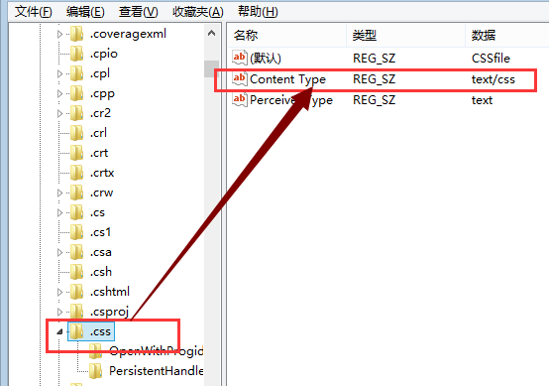This screenshot has height=386, width=549.
Task: Select the (默认) default value icon
Action: (x=240, y=58)
